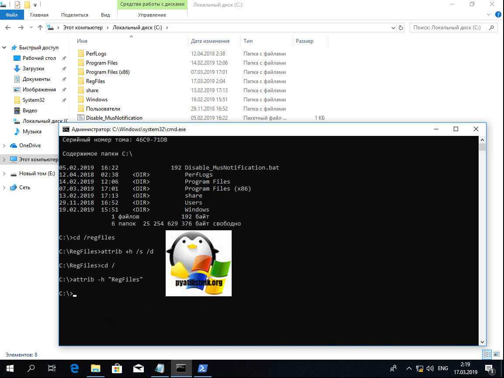The image size is (504, 378).
Task: Open Task View on the taskbar
Action: pos(52,368)
